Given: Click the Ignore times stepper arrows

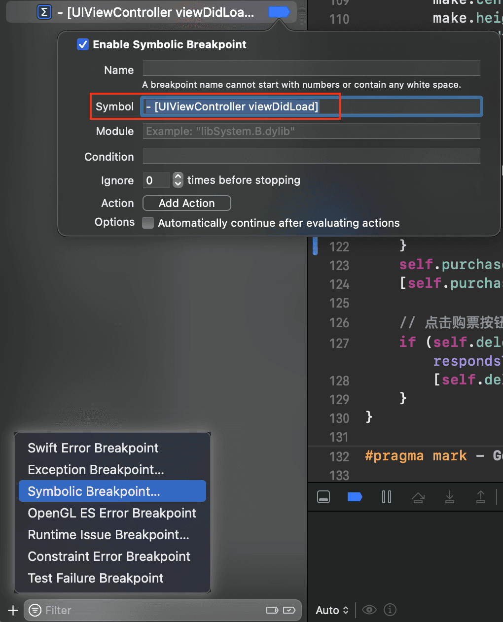Looking at the screenshot, I should click(x=178, y=180).
